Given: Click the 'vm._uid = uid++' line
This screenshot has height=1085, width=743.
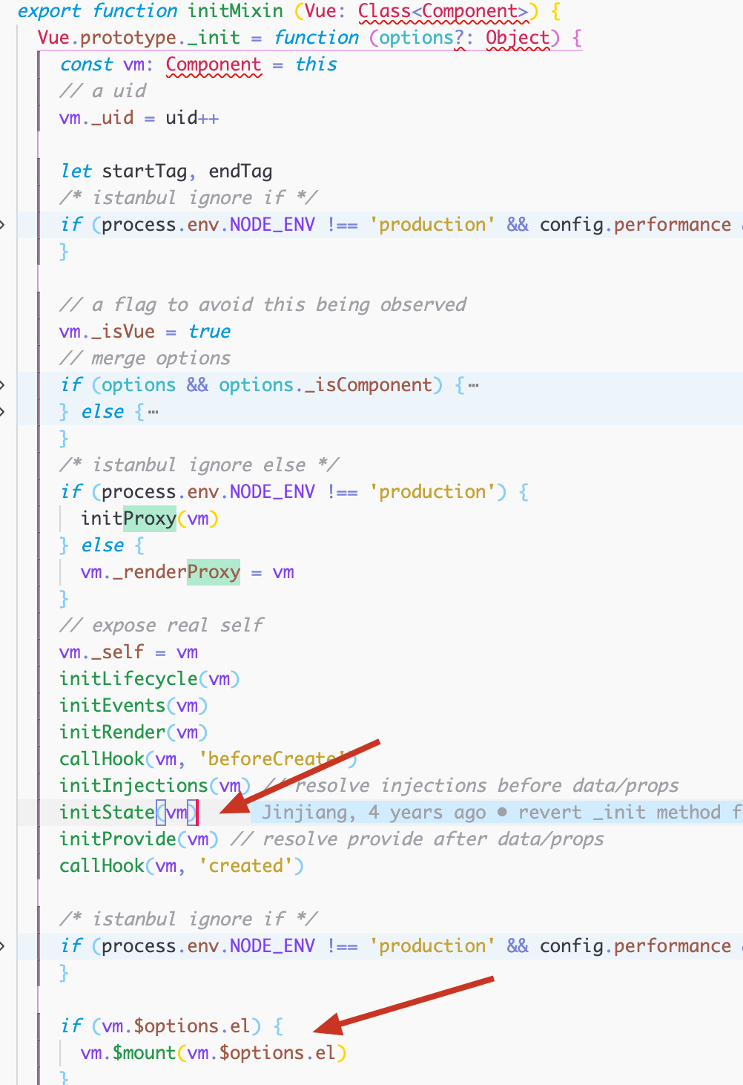Looking at the screenshot, I should click(x=139, y=118).
